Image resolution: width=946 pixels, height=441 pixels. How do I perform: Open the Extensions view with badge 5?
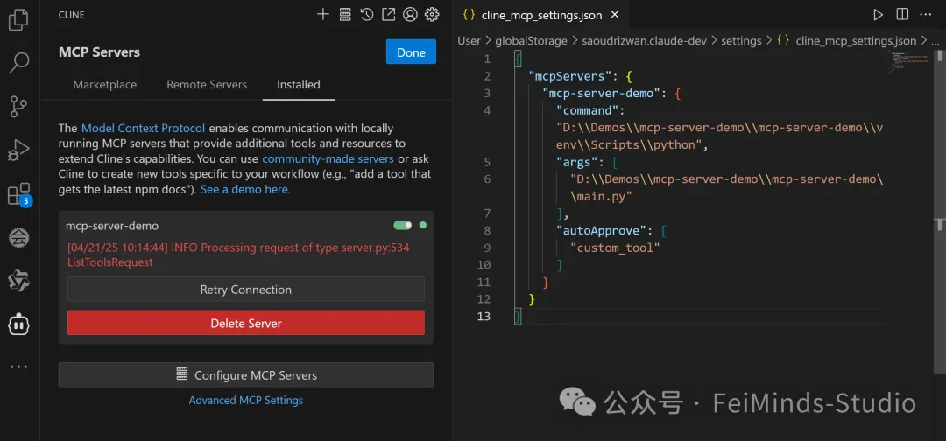pyautogui.click(x=18, y=194)
